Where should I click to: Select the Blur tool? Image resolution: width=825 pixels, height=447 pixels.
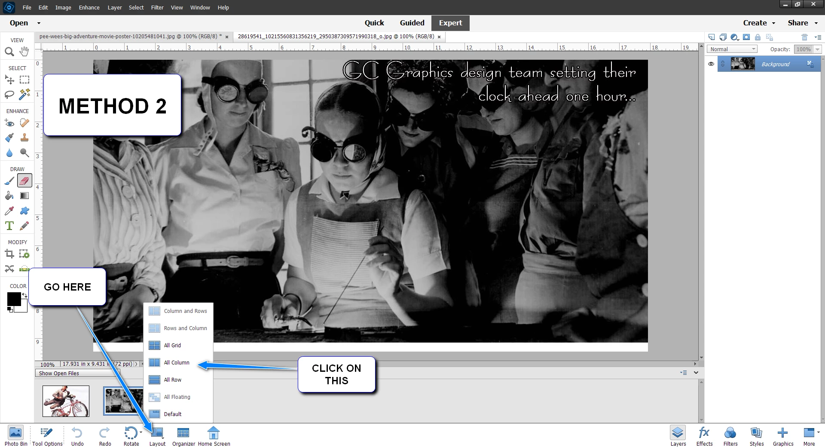tap(9, 153)
